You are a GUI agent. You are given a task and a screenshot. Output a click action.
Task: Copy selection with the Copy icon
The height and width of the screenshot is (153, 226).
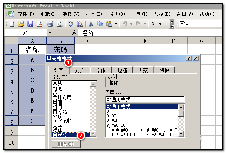(100, 24)
